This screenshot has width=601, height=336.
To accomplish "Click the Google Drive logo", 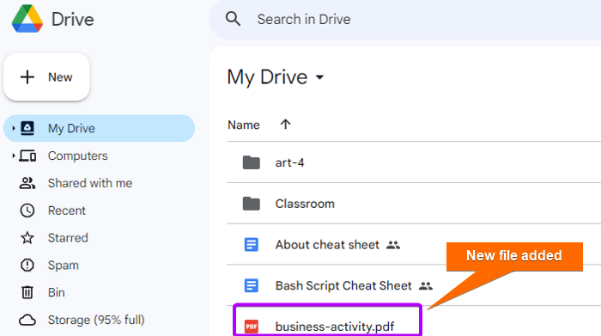I will pos(27,19).
